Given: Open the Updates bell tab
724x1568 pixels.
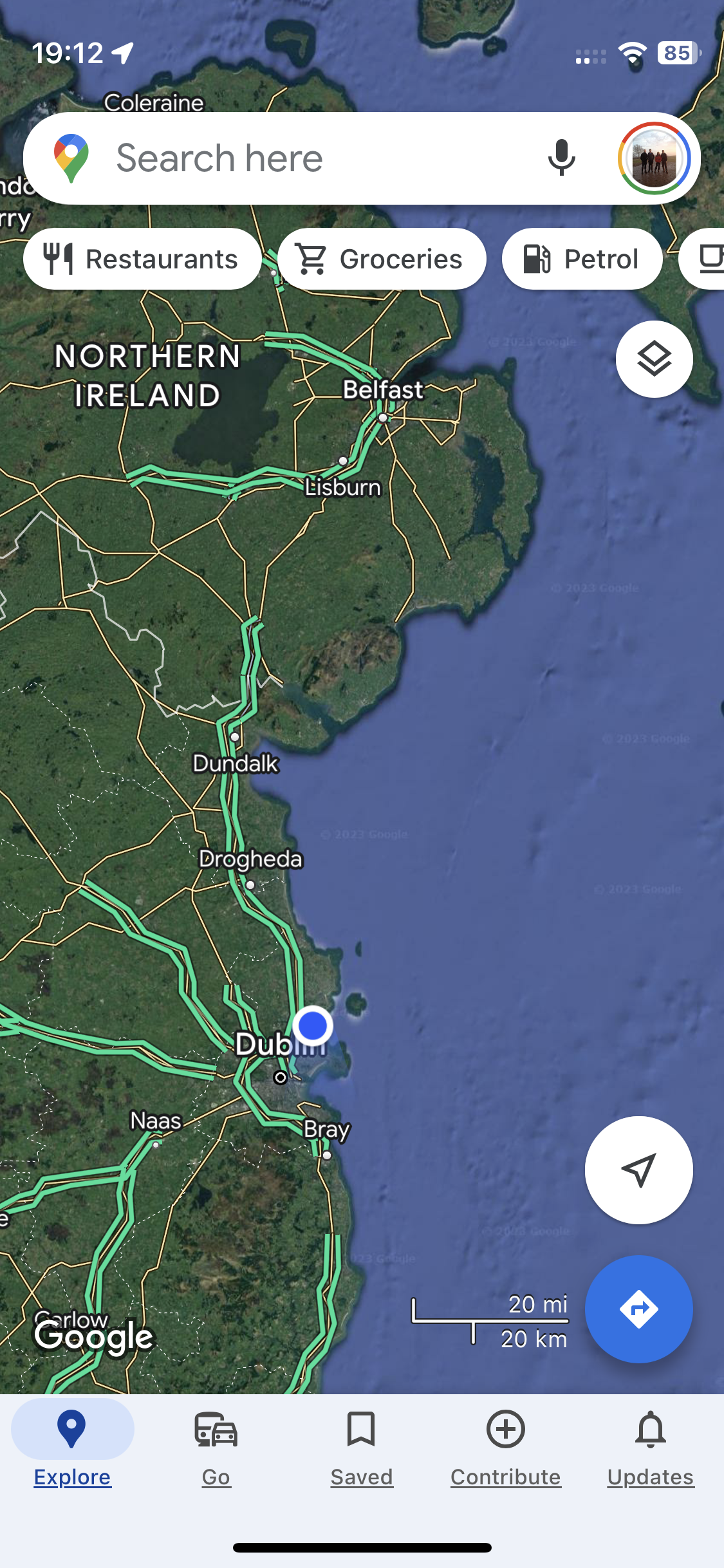Looking at the screenshot, I should coord(651,1448).
